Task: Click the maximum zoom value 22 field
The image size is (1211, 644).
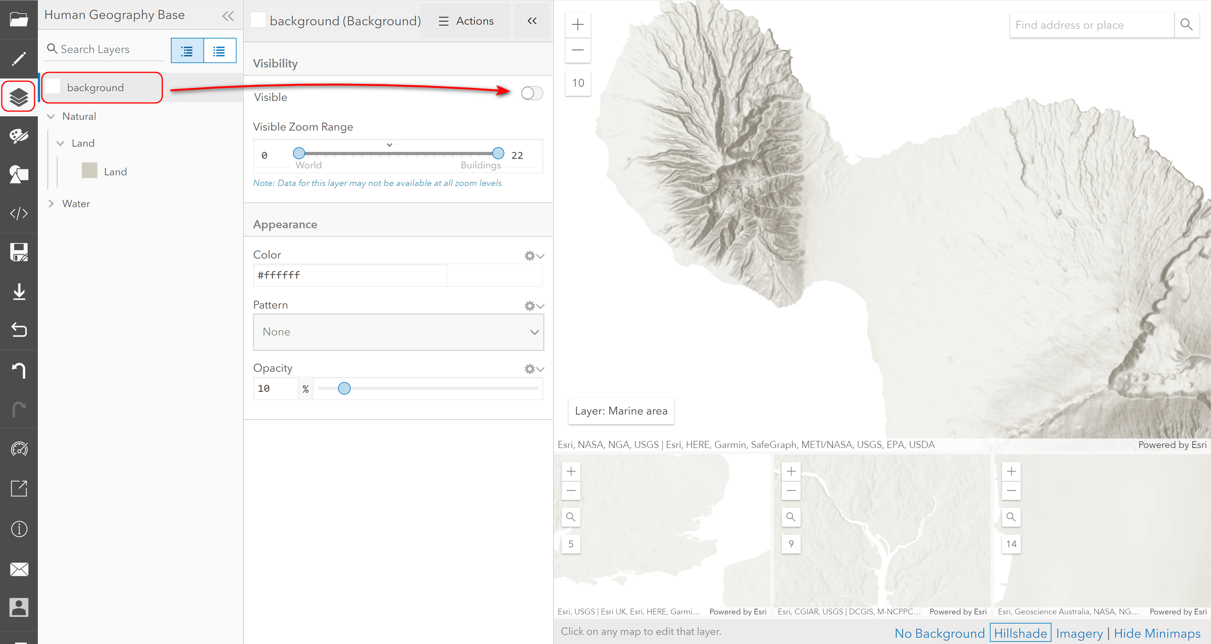Action: tap(523, 155)
